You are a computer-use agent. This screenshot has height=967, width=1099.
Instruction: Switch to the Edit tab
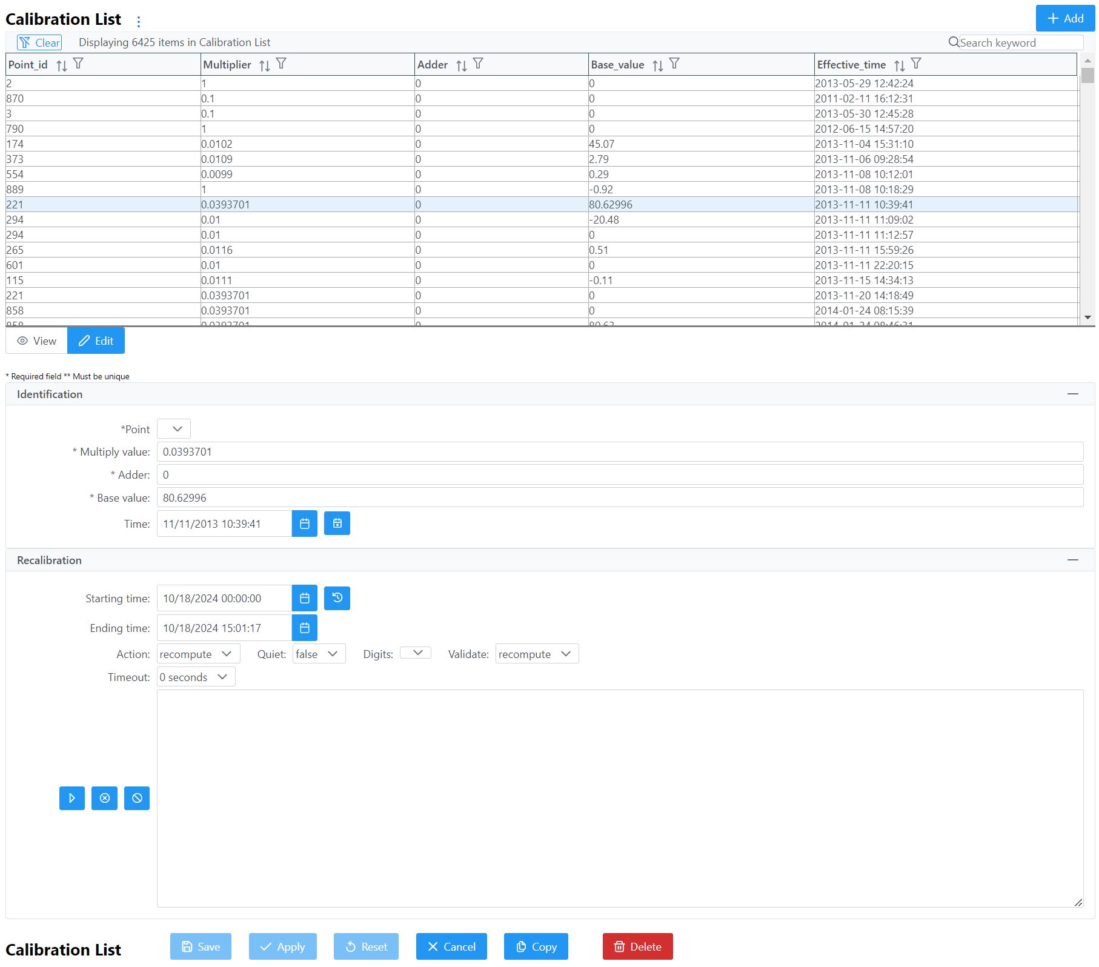[x=96, y=341]
